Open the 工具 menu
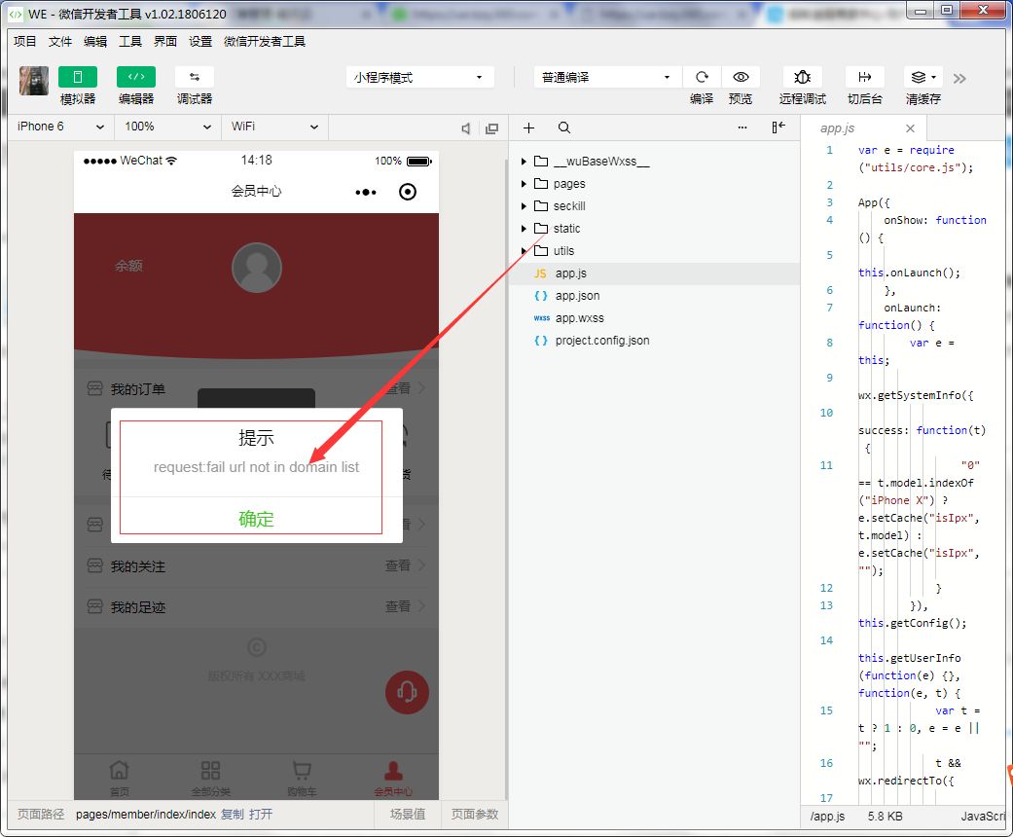The width and height of the screenshot is (1013, 837). pyautogui.click(x=129, y=42)
